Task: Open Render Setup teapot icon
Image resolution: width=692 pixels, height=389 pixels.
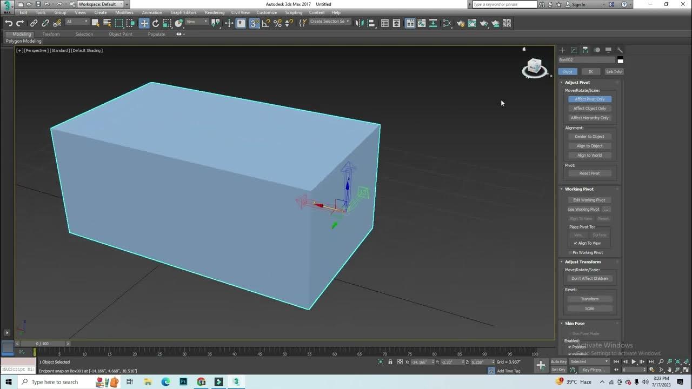Action: [461, 23]
